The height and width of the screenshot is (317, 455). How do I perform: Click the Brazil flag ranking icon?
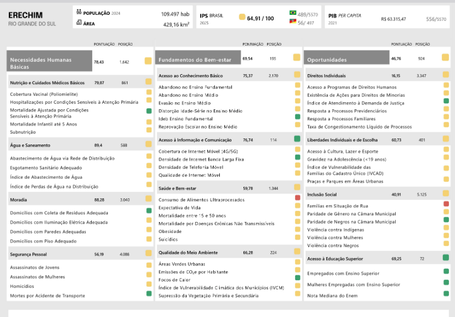(x=293, y=13)
